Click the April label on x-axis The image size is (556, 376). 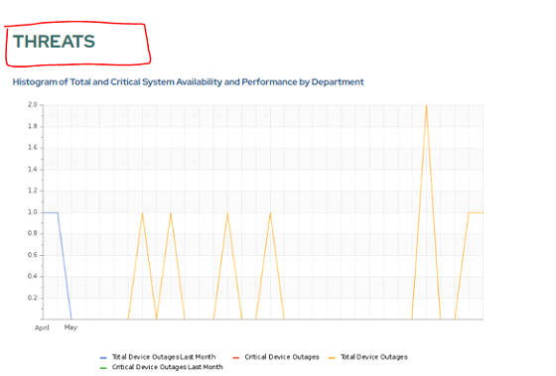(x=42, y=327)
